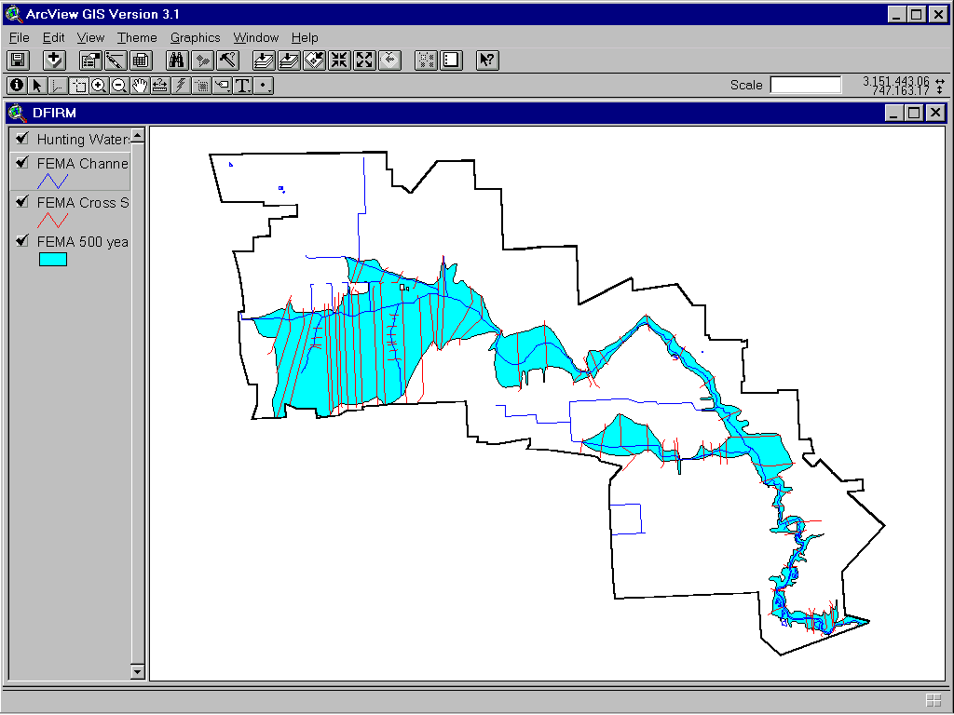The image size is (954, 715).
Task: Open the Theme menu
Action: pyautogui.click(x=137, y=37)
